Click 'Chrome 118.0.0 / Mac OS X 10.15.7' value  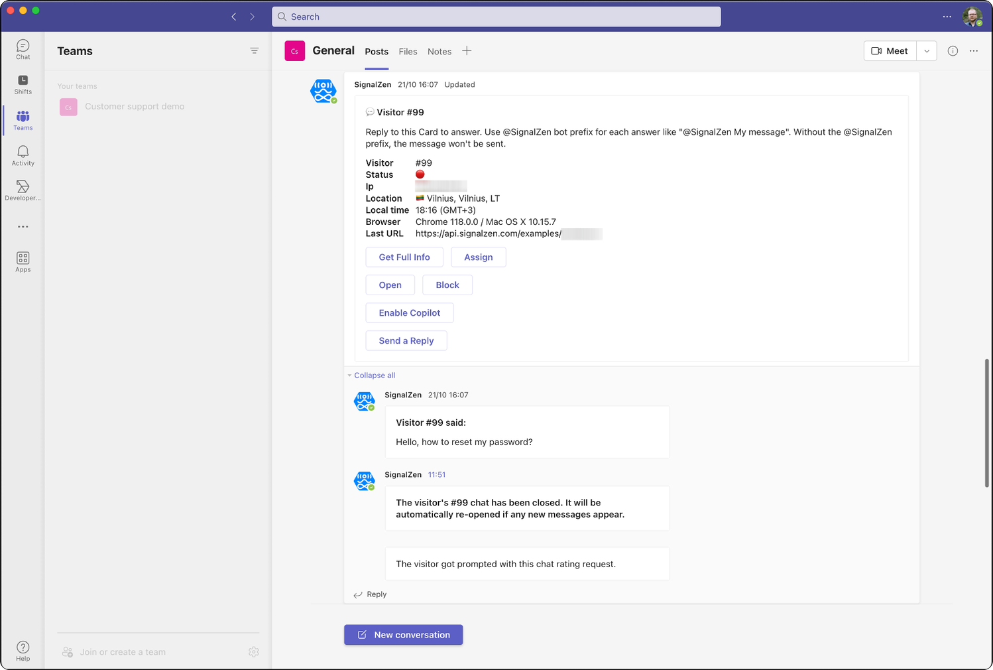486,222
